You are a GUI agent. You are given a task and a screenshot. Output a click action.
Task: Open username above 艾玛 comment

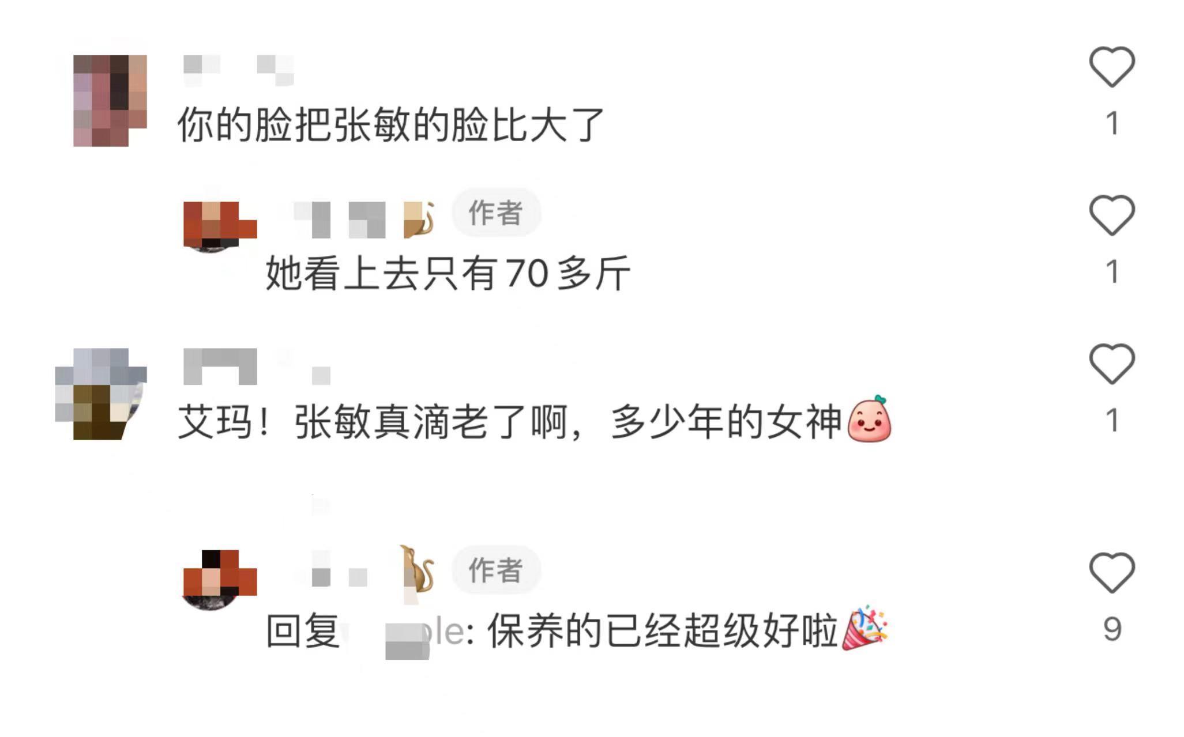pyautogui.click(x=257, y=366)
